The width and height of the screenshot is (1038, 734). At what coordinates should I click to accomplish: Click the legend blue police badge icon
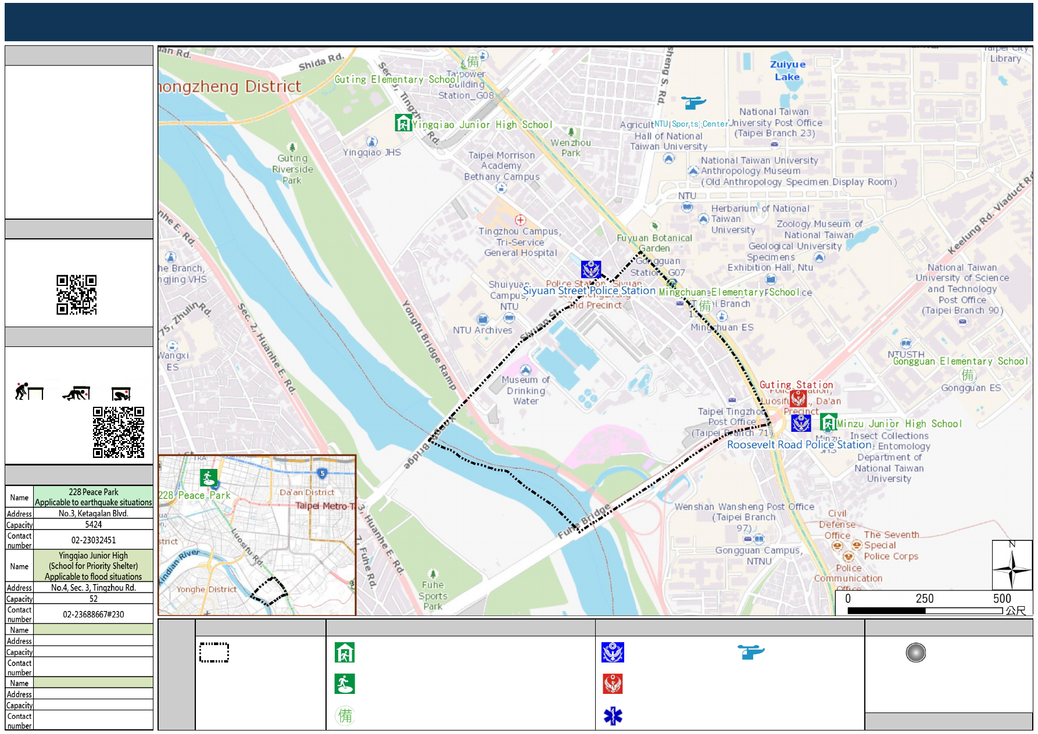(613, 653)
